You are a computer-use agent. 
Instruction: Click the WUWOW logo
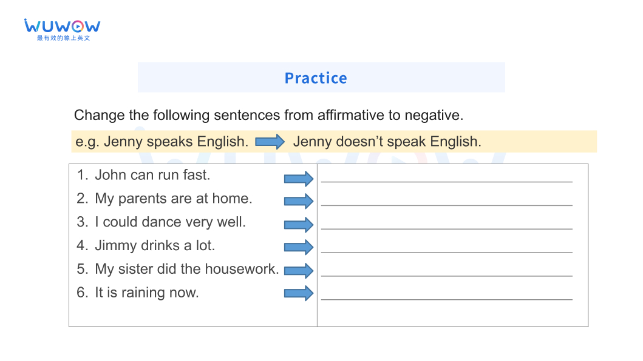tap(62, 28)
